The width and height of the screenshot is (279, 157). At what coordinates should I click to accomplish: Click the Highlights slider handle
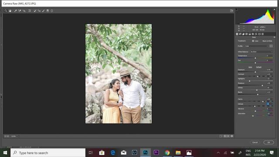pos(249,81)
